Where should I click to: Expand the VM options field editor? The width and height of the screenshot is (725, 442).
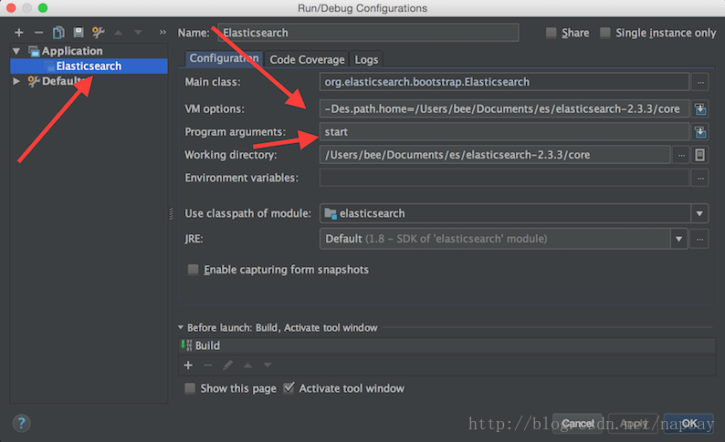pyautogui.click(x=700, y=108)
